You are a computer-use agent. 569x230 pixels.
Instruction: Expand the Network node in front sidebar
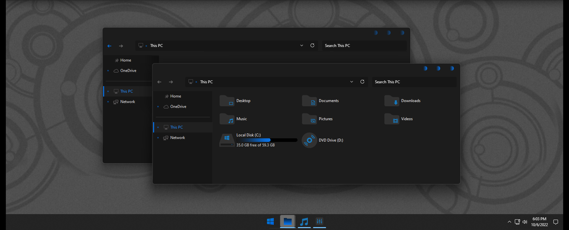click(x=158, y=138)
